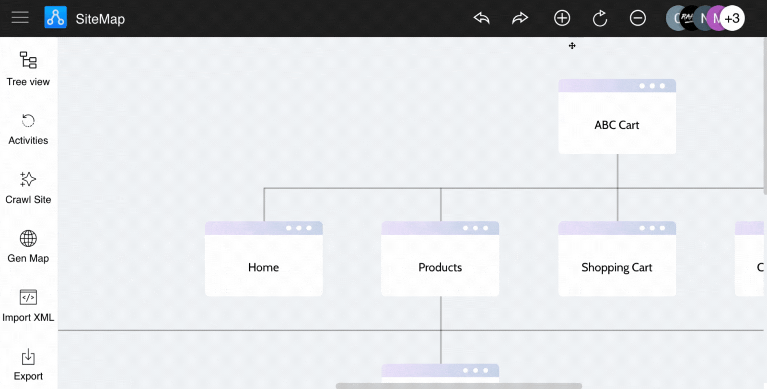Open three-dot menu on card below Products
The image size is (767, 389).
pos(476,370)
